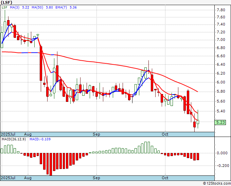The width and height of the screenshot is (231, 186).
Task: Click the 6.40 price axis label
Action: [x=221, y=64]
